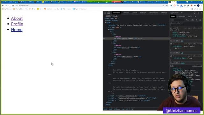The width and height of the screenshot is (204, 115).
Task: Click the Filter styles input field
Action: click(x=177, y=20)
